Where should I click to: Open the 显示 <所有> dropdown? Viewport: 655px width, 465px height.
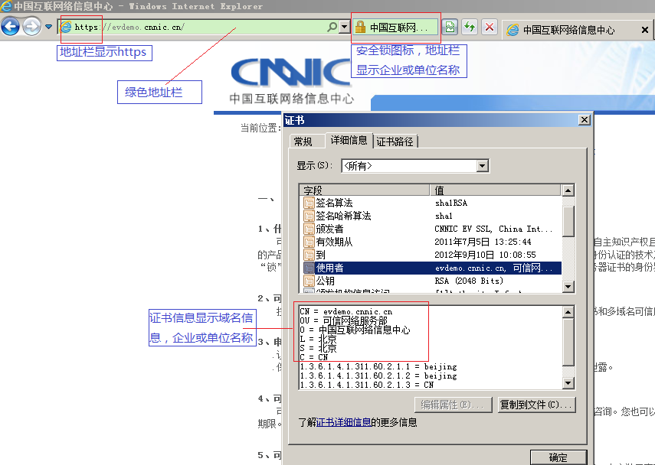click(x=483, y=166)
